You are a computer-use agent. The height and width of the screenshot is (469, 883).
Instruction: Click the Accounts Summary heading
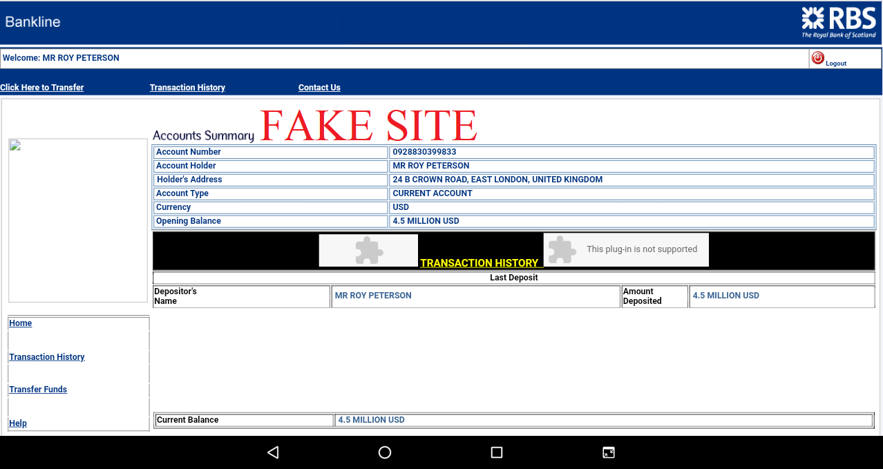203,135
